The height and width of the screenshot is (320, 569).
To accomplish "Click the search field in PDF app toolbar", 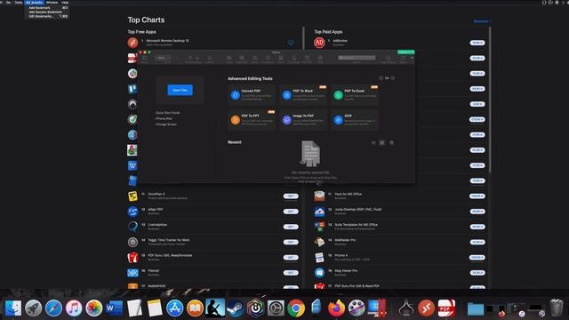I will pos(357,58).
